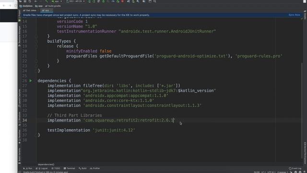307x173 pixels.
Task: Click the Sync Now link
Action: click(x=294, y=15)
